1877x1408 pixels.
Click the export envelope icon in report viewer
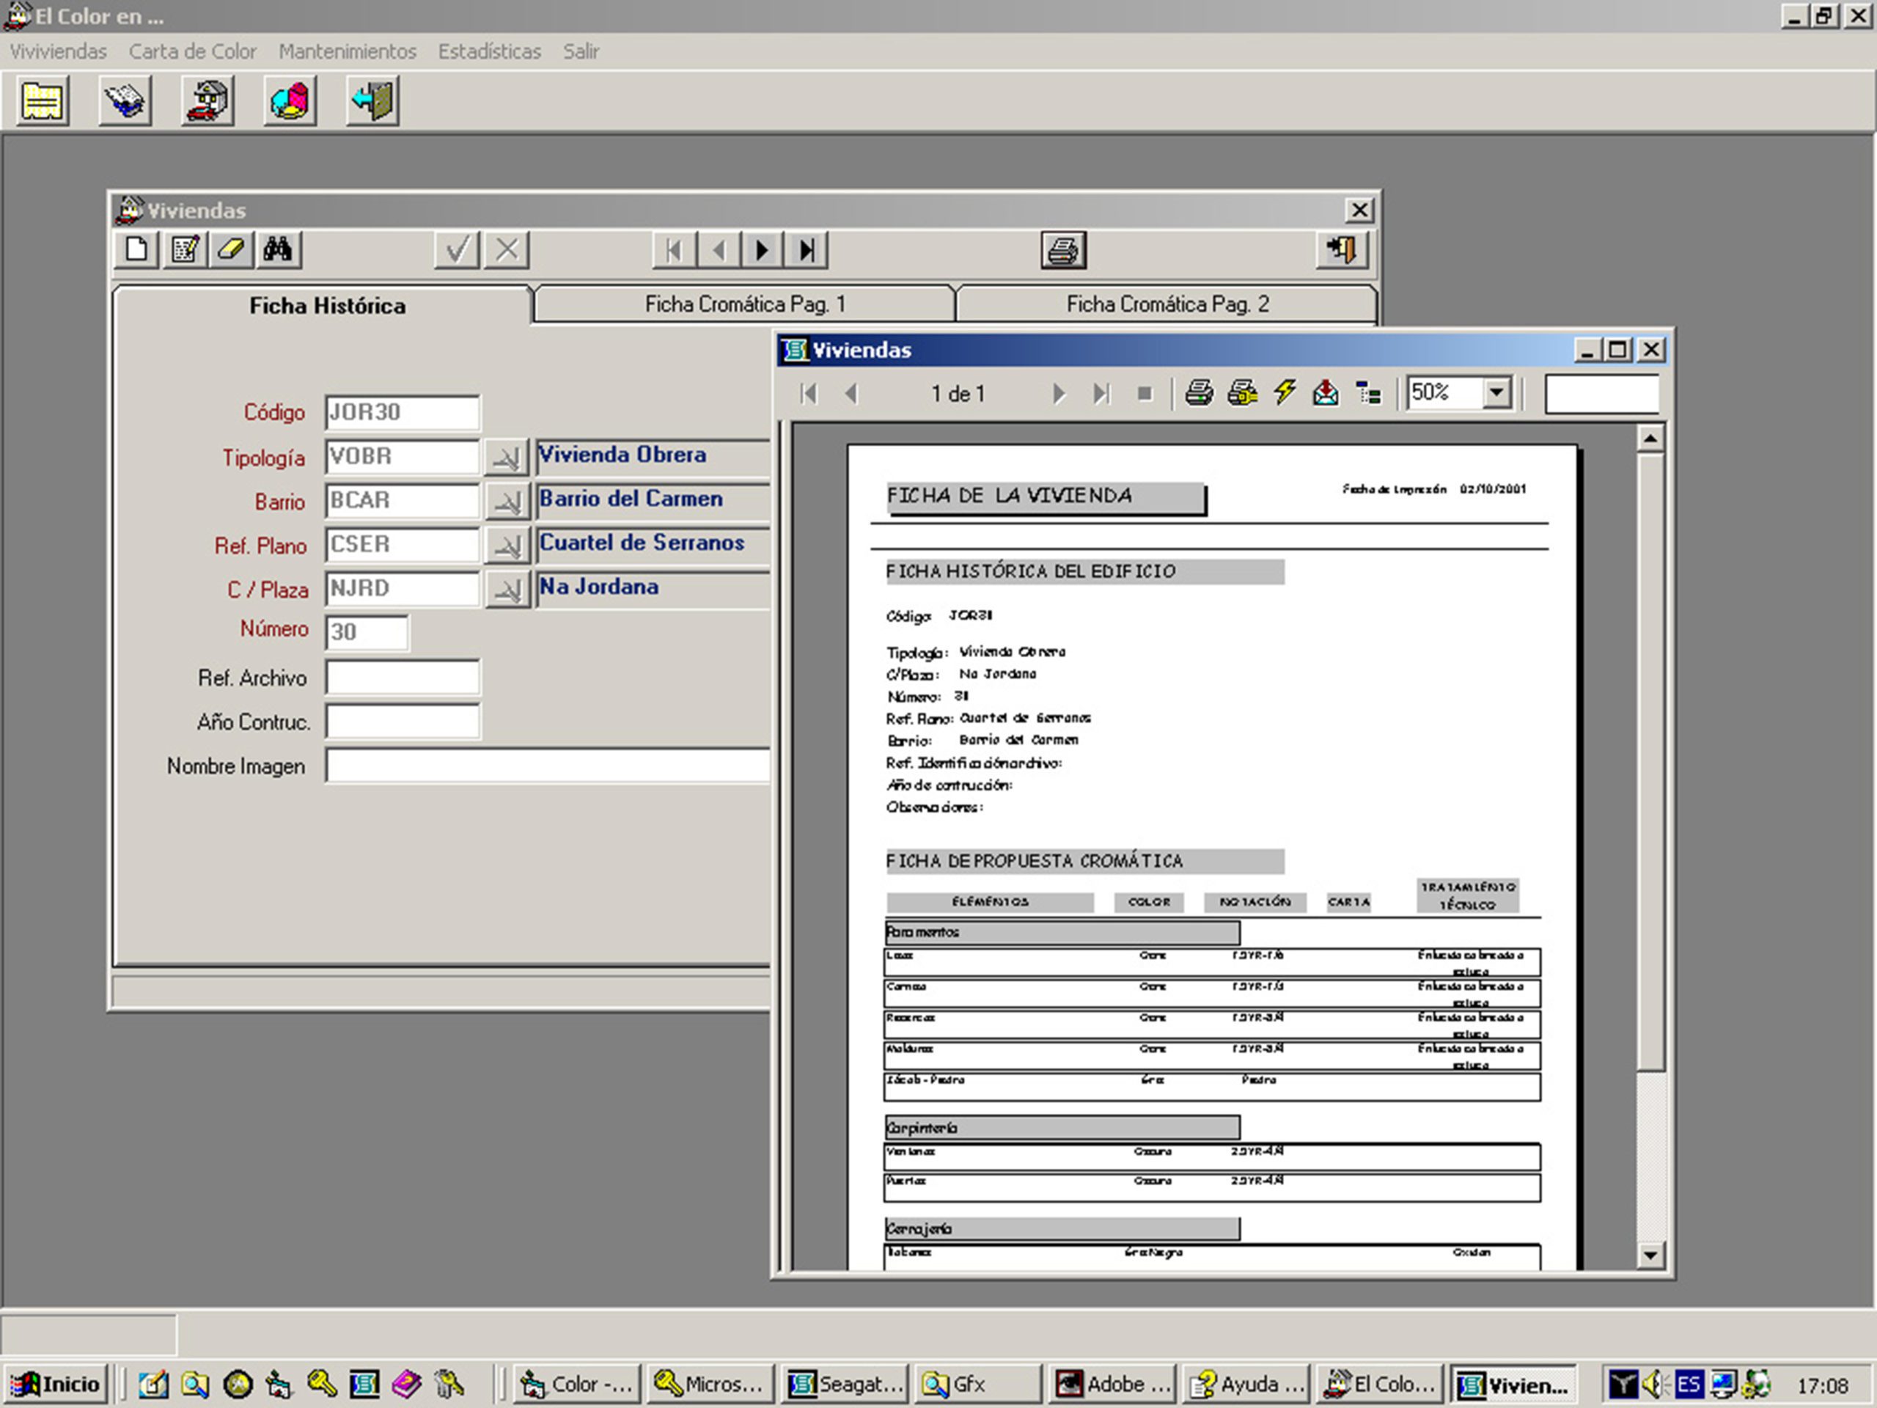click(1326, 393)
